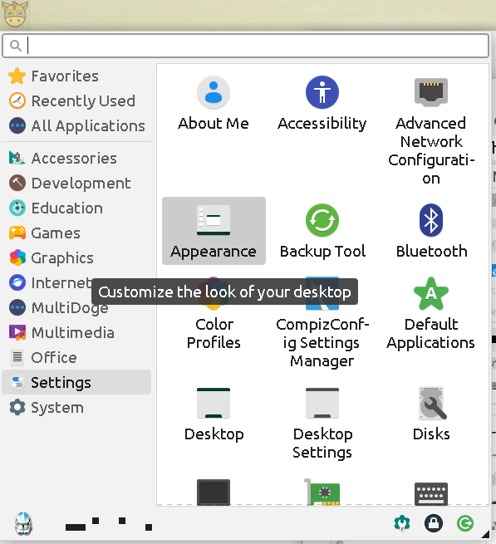Click the MATE menu button on panel
Image resolution: width=496 pixels, height=544 pixels.
pyautogui.click(x=15, y=14)
